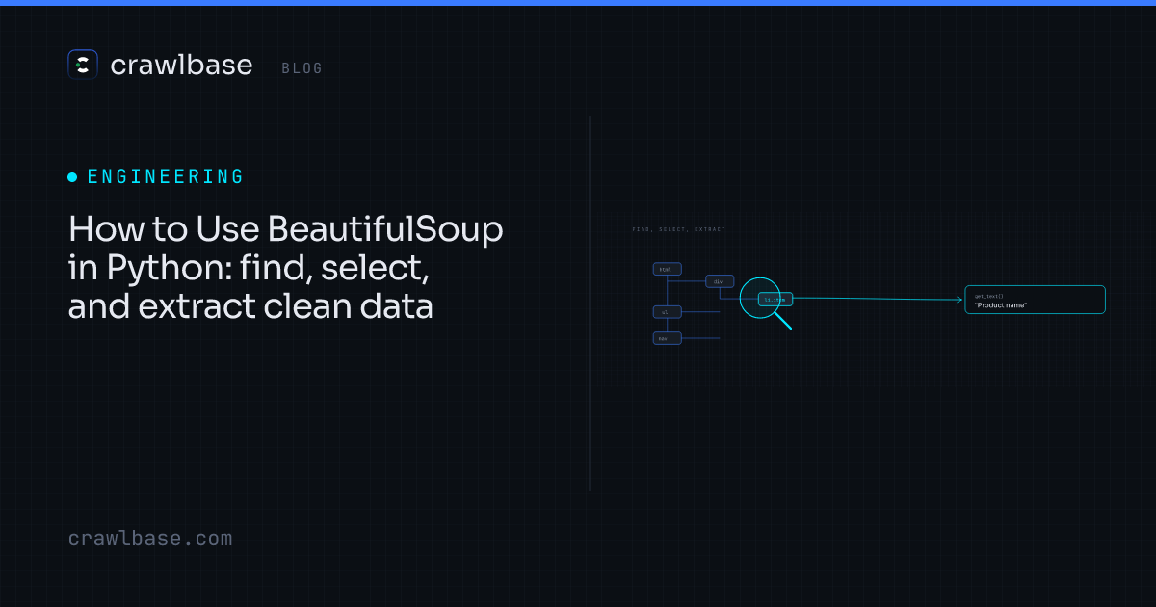Click the html node in the tree diagram
The image size is (1156, 607).
coord(667,269)
